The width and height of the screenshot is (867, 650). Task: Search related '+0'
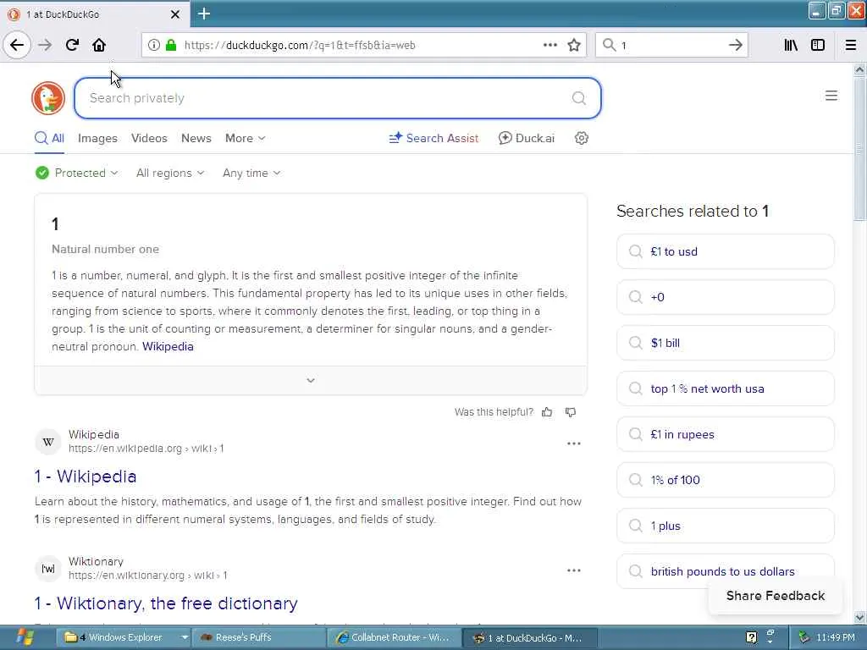point(725,297)
